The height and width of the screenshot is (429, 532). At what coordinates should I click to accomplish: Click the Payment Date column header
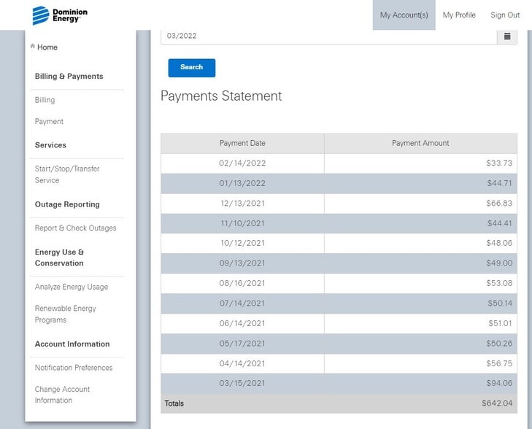click(x=242, y=143)
